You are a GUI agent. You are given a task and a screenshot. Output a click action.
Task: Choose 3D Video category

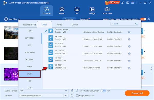(x=30, y=59)
